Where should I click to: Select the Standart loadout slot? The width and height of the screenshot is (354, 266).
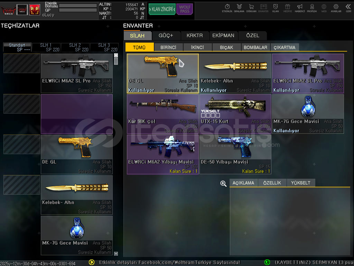point(17,47)
